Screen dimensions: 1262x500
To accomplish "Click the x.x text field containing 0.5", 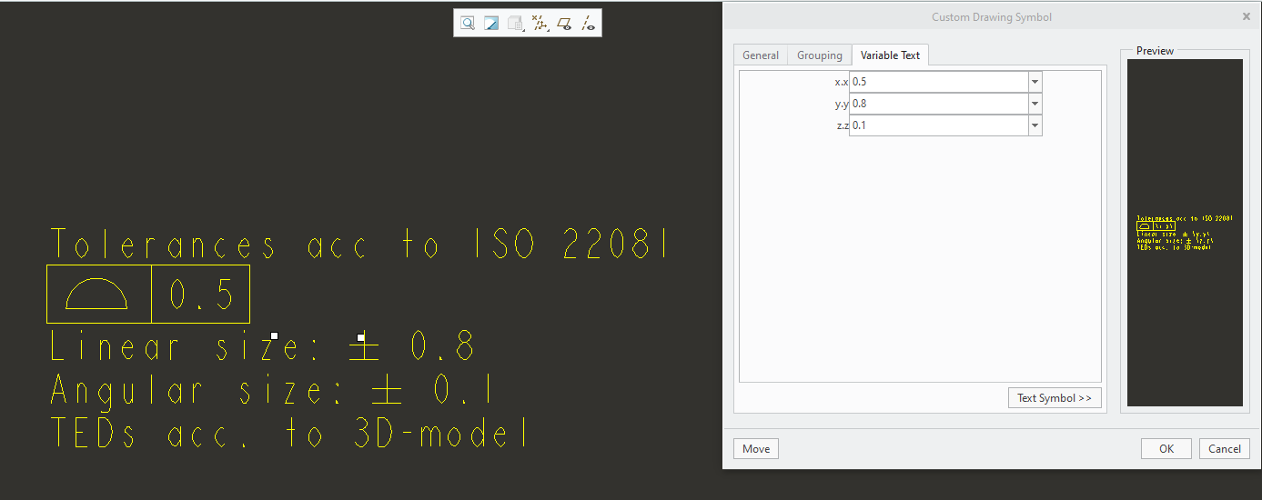I will tap(937, 82).
